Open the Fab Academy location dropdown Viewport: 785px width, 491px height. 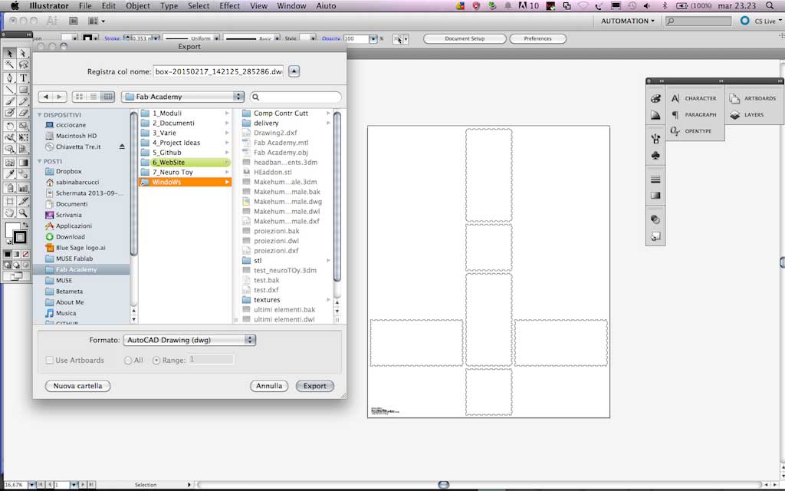182,97
